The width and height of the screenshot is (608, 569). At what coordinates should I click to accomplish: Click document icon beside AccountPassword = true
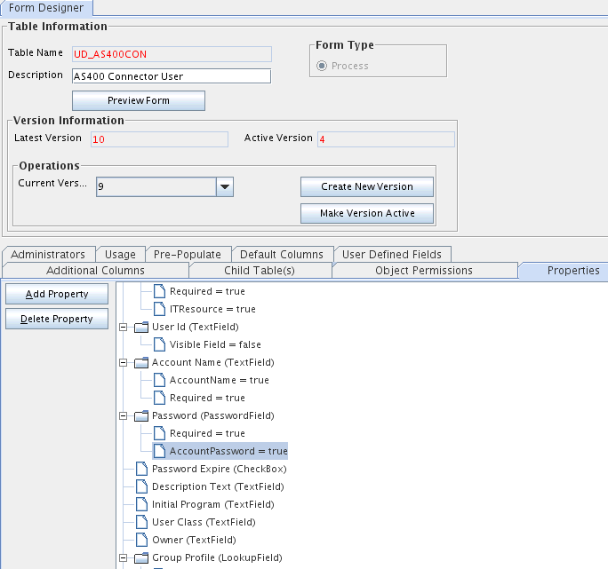[x=159, y=451]
